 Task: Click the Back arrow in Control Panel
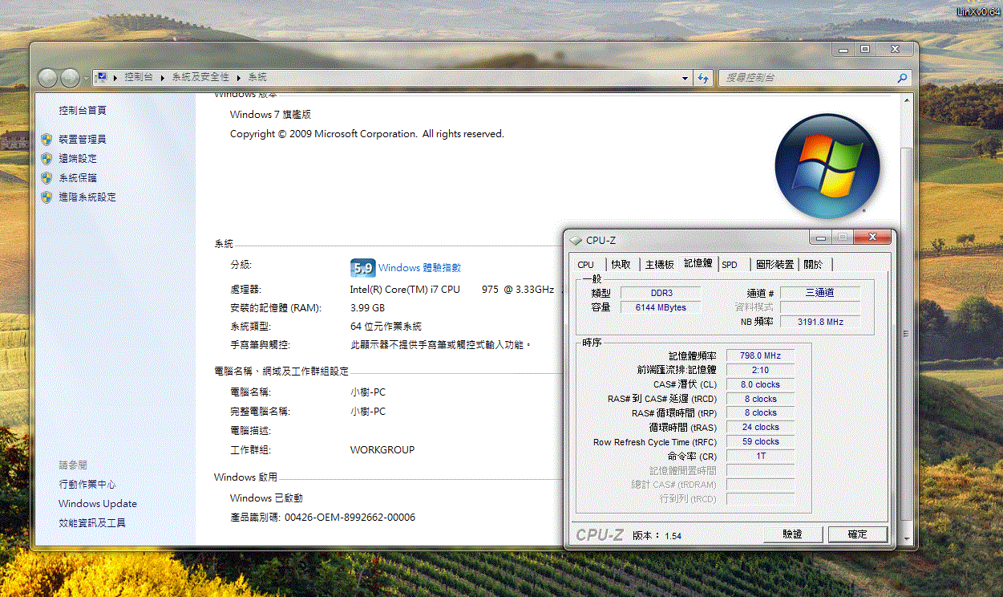coord(48,78)
